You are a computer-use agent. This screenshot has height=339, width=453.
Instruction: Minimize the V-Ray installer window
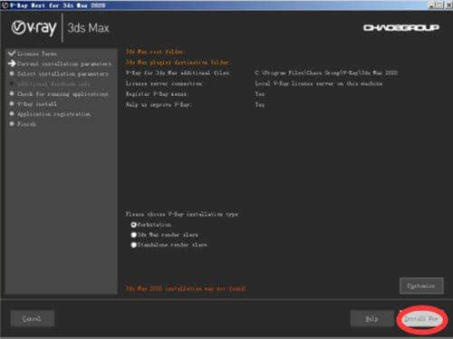(x=432, y=5)
